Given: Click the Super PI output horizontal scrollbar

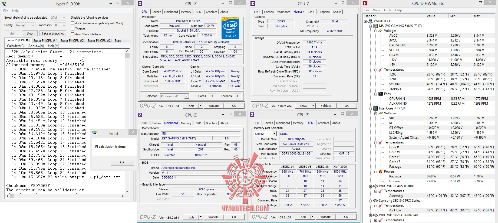Looking at the screenshot, I should [x=65, y=196].
